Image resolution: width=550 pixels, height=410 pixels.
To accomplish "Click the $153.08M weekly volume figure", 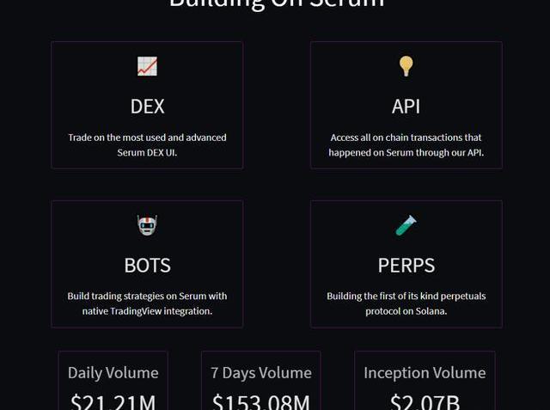I will 260,402.
